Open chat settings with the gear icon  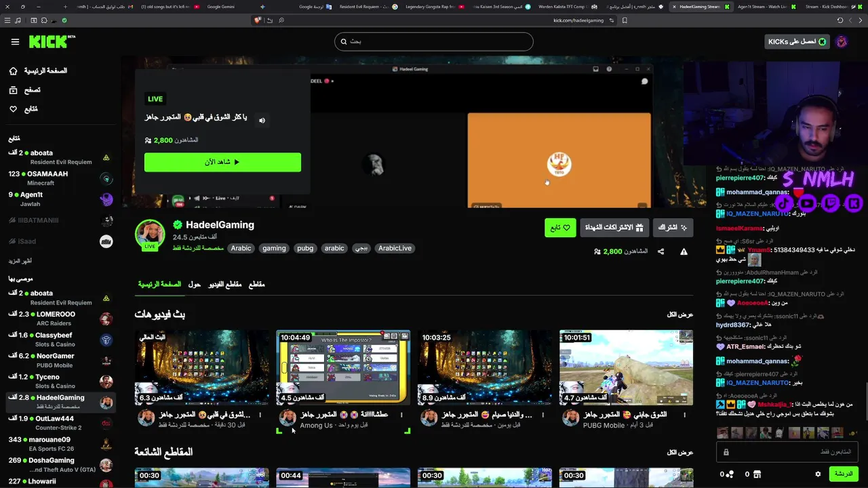click(x=818, y=474)
